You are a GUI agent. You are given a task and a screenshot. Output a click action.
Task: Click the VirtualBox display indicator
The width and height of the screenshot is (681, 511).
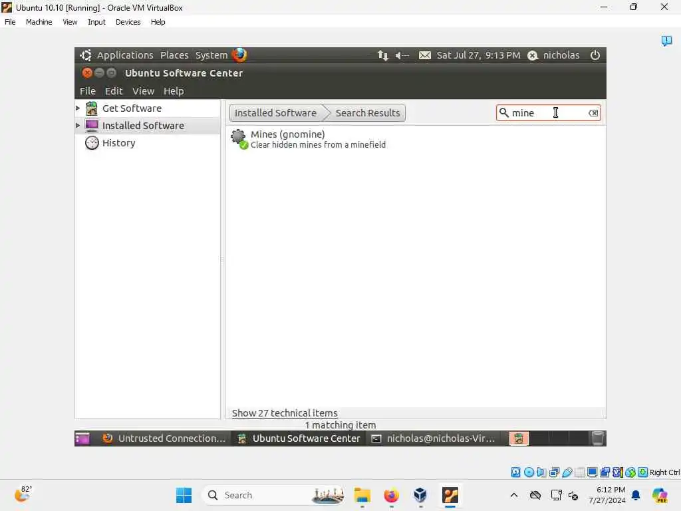(x=592, y=472)
